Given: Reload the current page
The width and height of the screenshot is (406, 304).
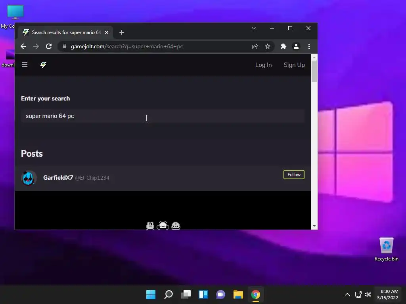Looking at the screenshot, I should tap(49, 46).
